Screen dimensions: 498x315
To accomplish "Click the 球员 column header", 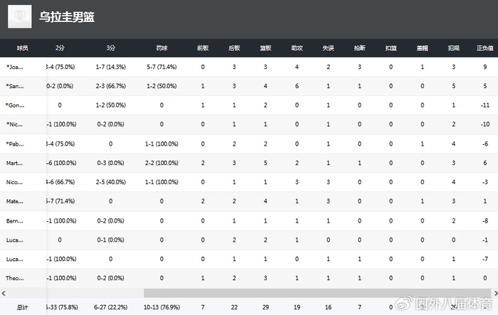I will click(x=23, y=48).
